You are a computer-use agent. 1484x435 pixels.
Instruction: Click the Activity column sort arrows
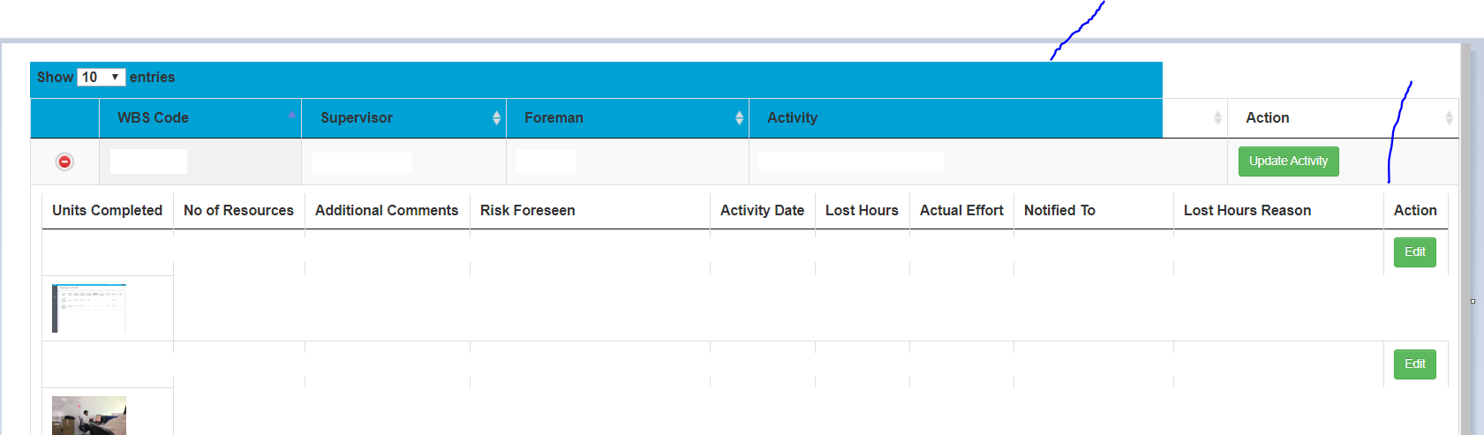click(x=1217, y=118)
